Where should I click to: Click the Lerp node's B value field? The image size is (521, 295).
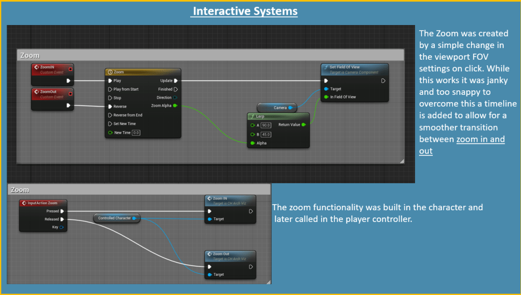265,134
